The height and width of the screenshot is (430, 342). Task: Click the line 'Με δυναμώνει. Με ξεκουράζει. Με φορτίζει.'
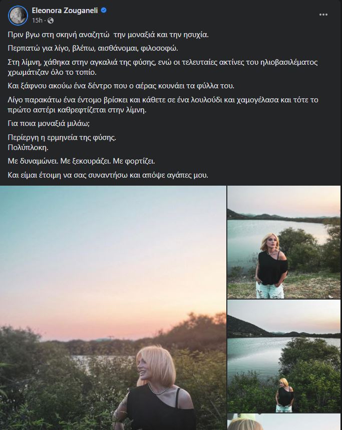81,161
